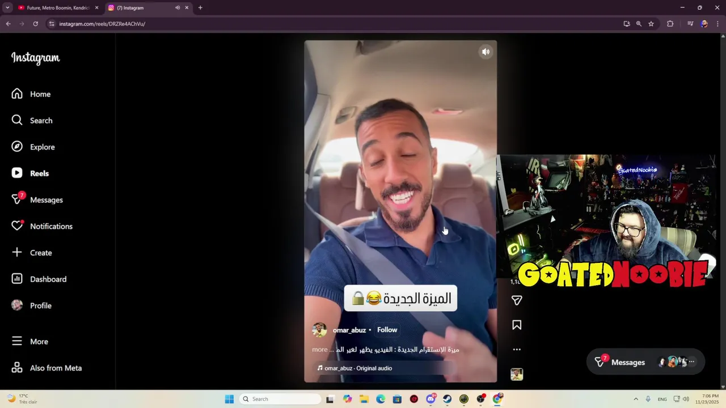Open the omar_abuz username link

349,330
